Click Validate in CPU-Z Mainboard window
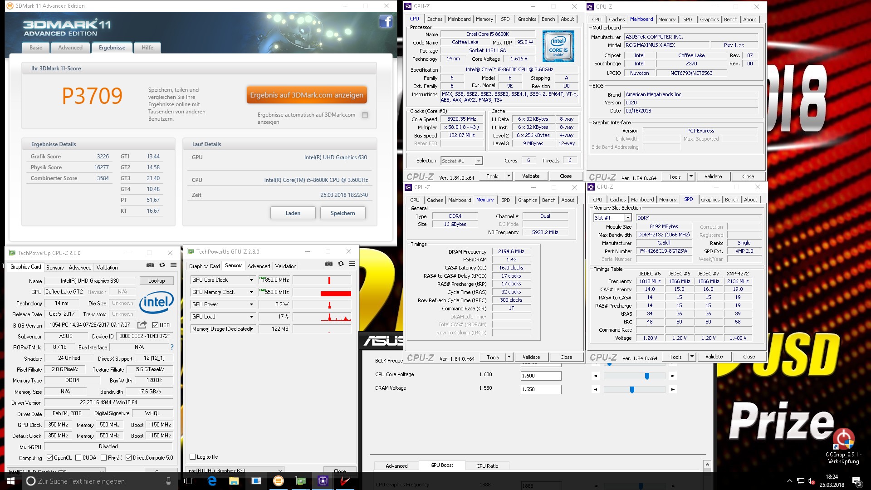The height and width of the screenshot is (490, 871). 713,176
